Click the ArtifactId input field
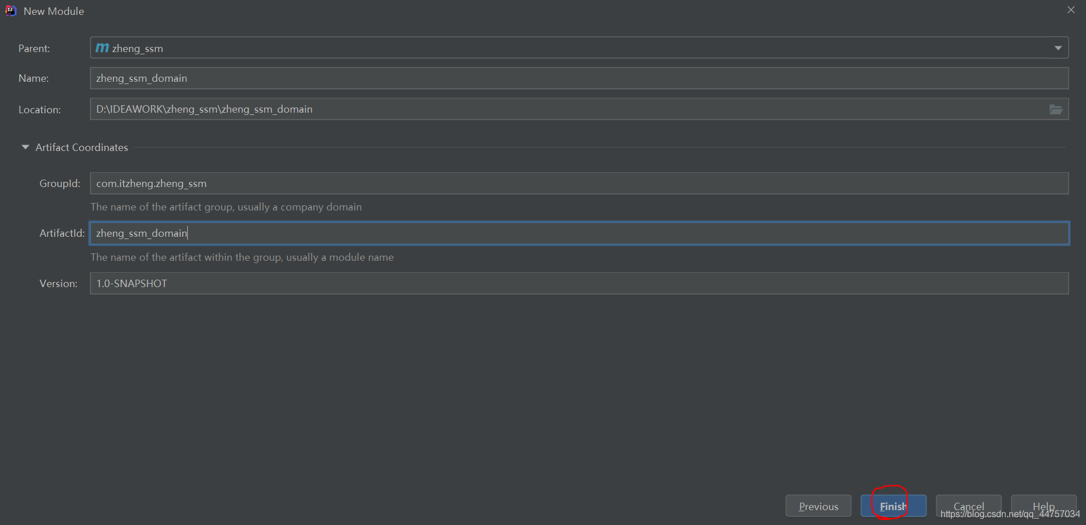This screenshot has width=1086, height=525. (x=579, y=233)
